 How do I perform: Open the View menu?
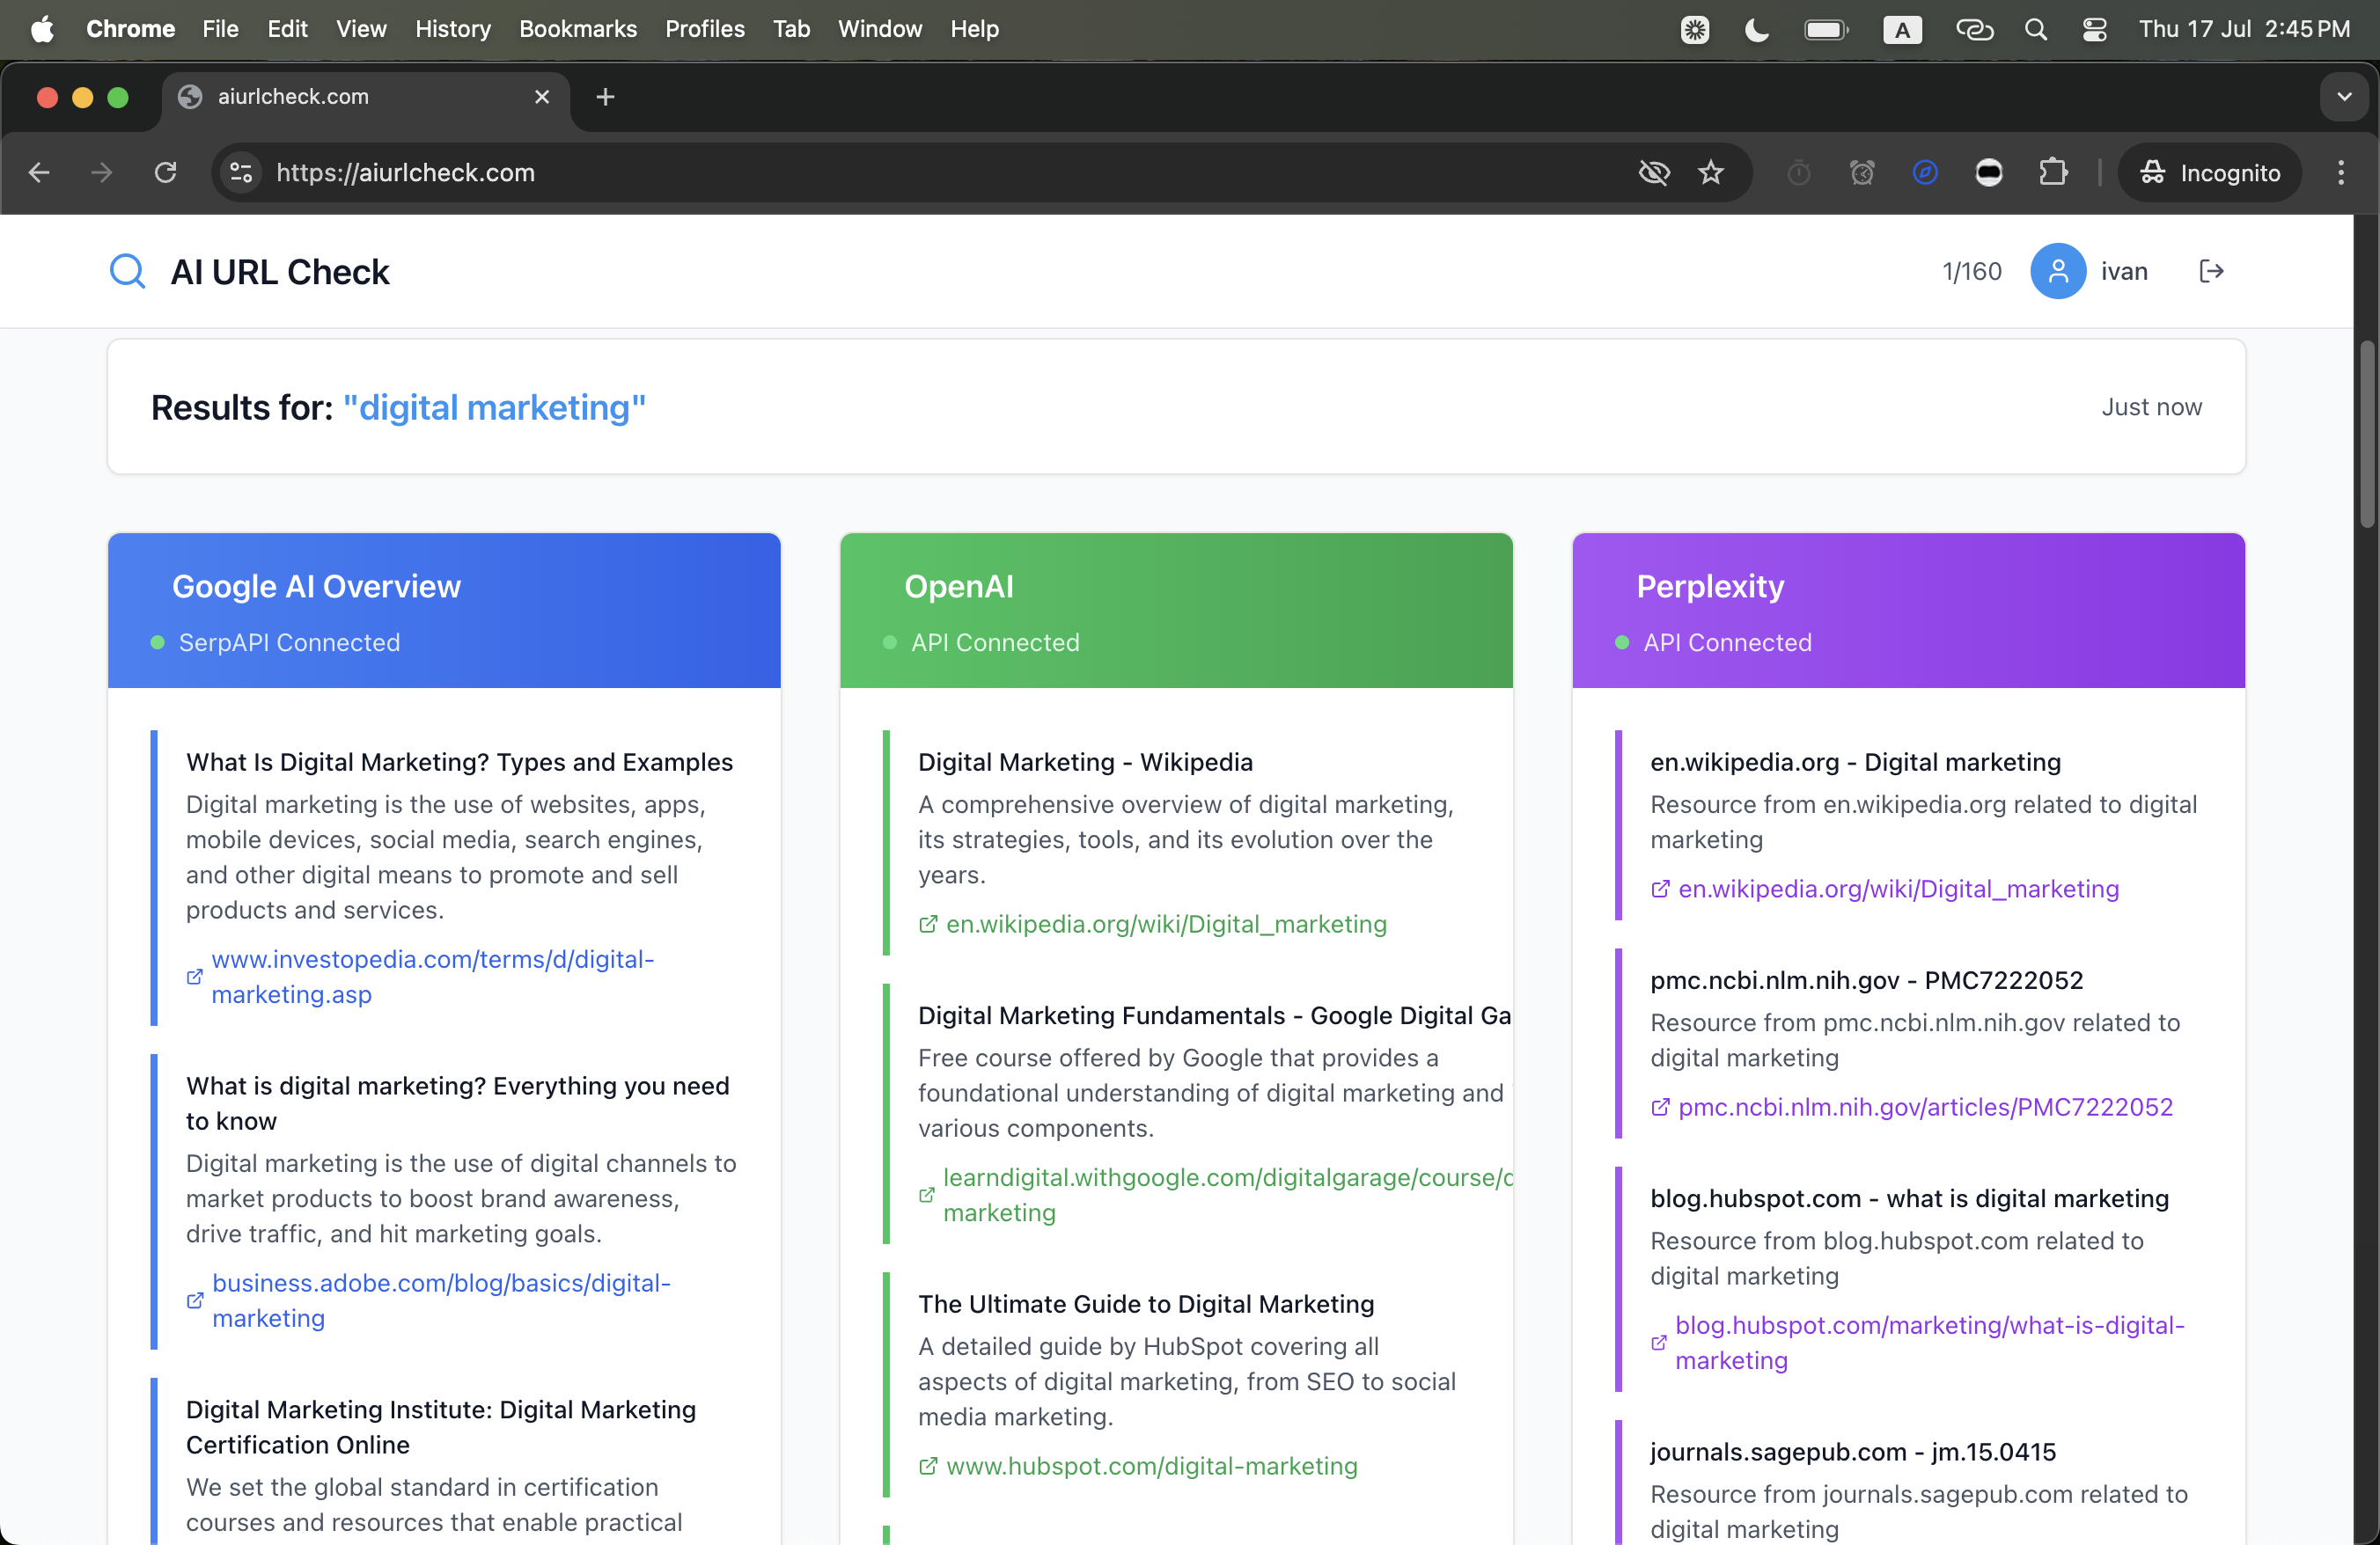(x=361, y=29)
